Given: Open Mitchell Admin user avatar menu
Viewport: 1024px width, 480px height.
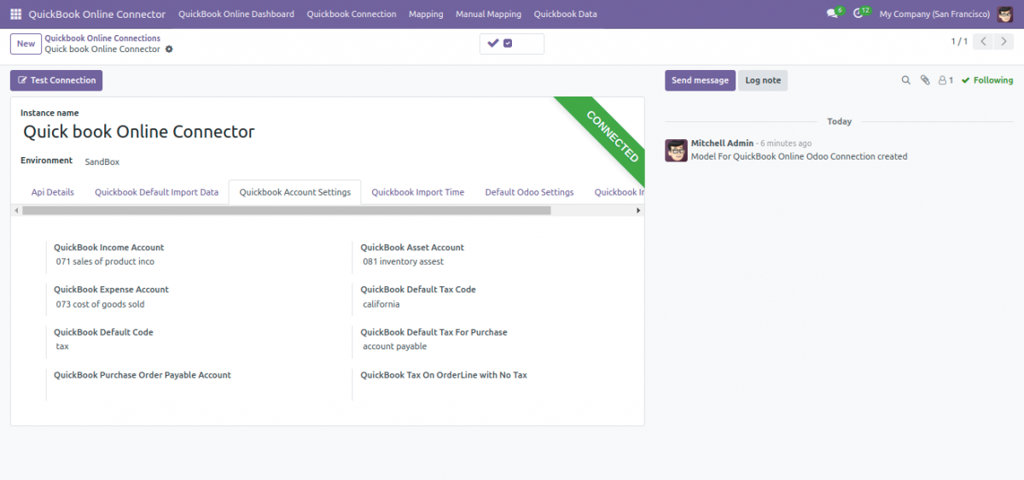Looking at the screenshot, I should [x=1005, y=14].
